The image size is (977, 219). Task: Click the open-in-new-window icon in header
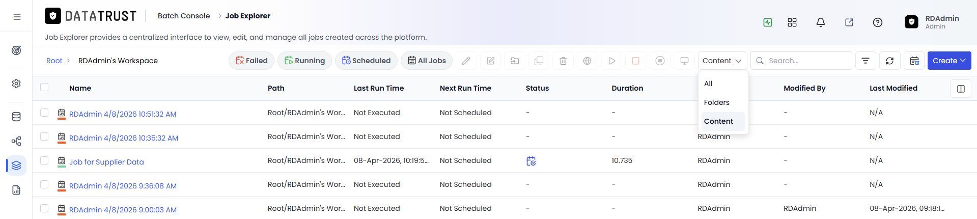pos(849,22)
